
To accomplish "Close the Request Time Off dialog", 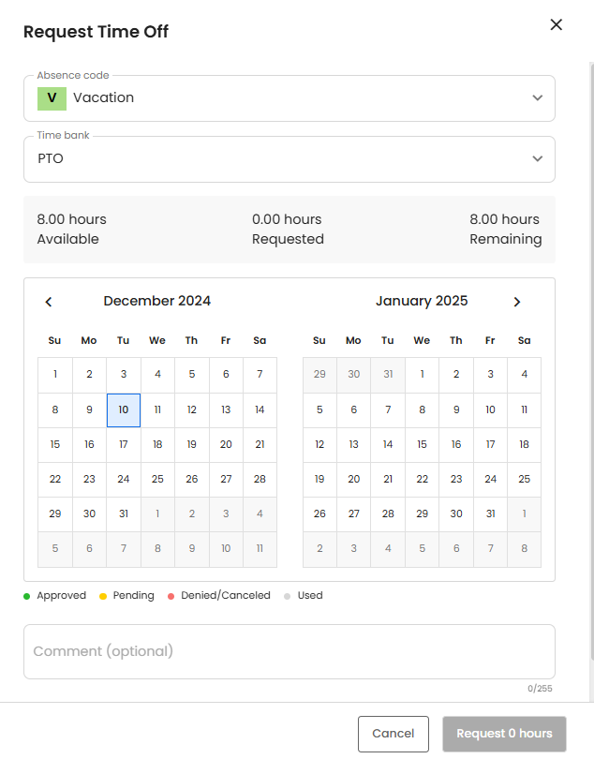I will pyautogui.click(x=556, y=25).
